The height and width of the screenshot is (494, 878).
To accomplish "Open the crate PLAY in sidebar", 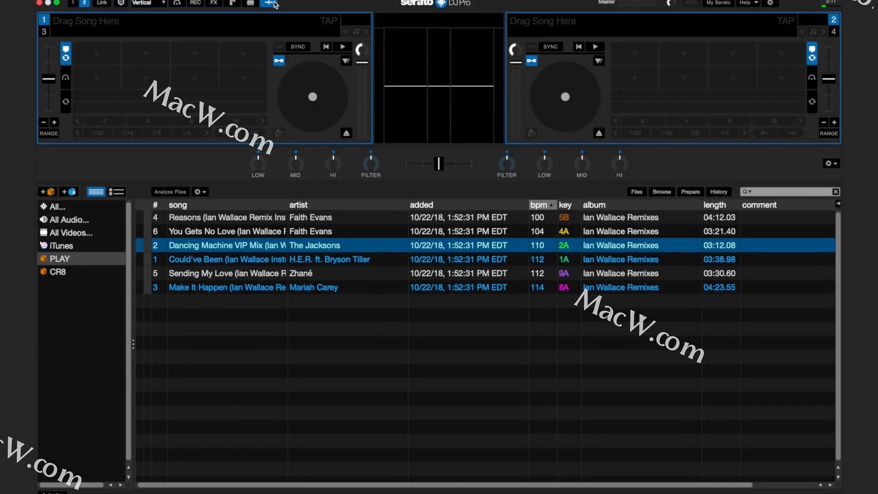I will 59,259.
